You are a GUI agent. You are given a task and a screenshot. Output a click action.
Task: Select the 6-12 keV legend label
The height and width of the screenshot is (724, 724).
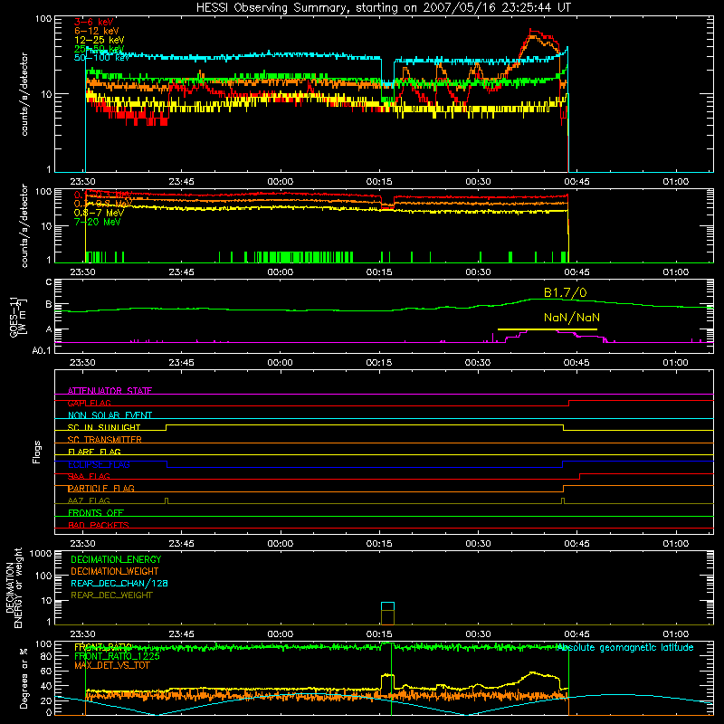[97, 31]
